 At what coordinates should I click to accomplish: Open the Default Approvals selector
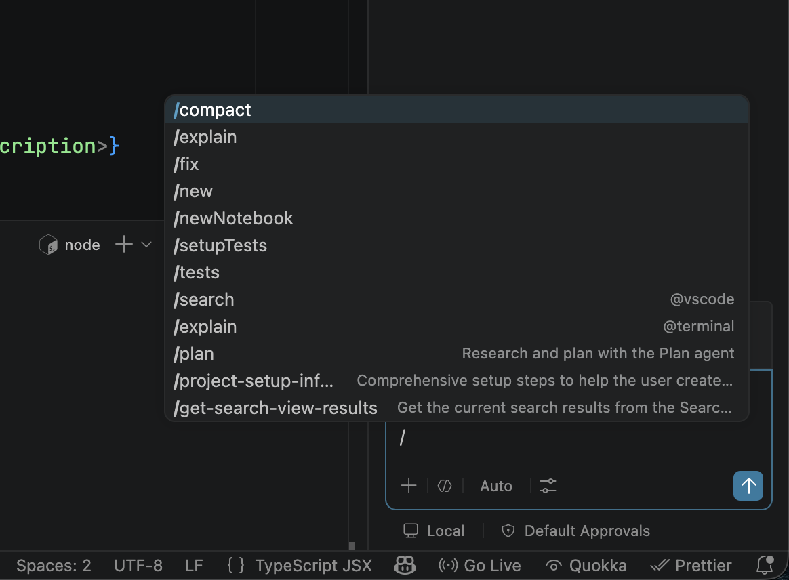point(575,531)
